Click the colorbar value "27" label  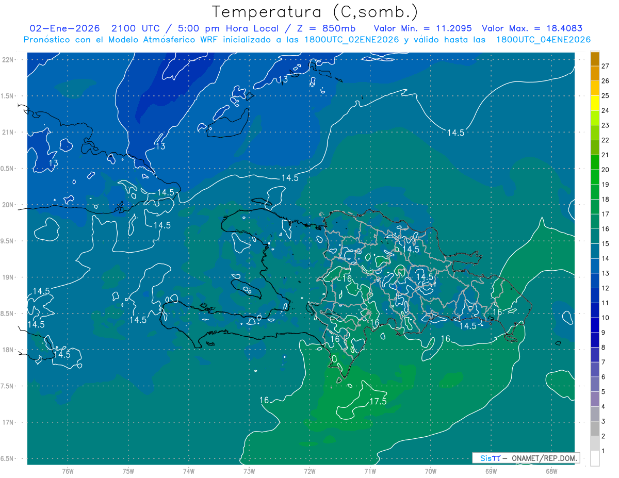click(606, 66)
